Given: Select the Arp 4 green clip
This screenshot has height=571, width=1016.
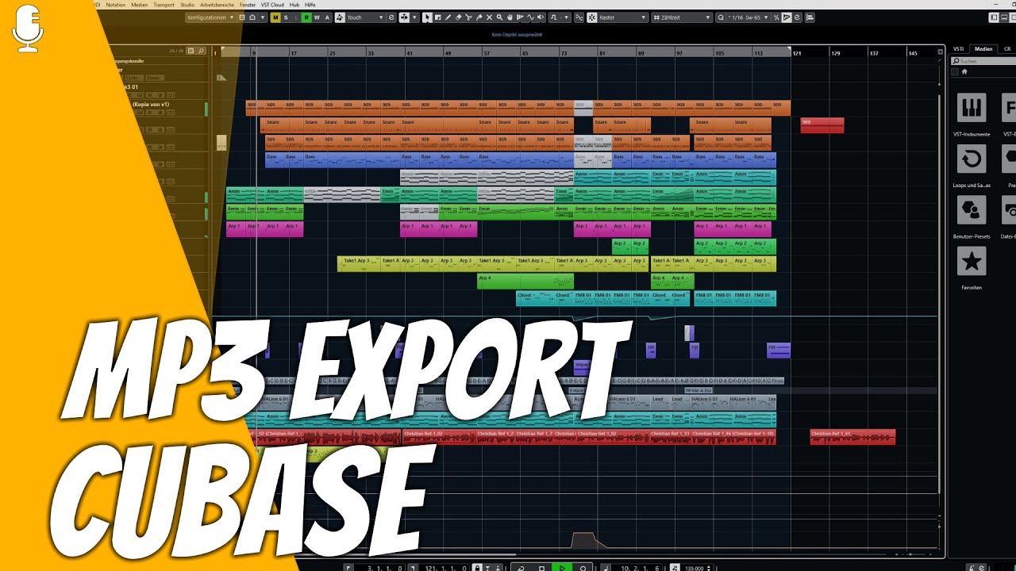Looking at the screenshot, I should coord(525,282).
